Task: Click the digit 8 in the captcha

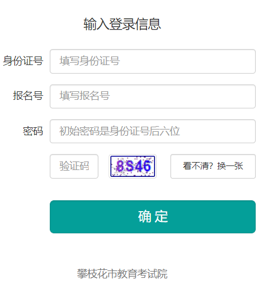Action: tap(120, 166)
